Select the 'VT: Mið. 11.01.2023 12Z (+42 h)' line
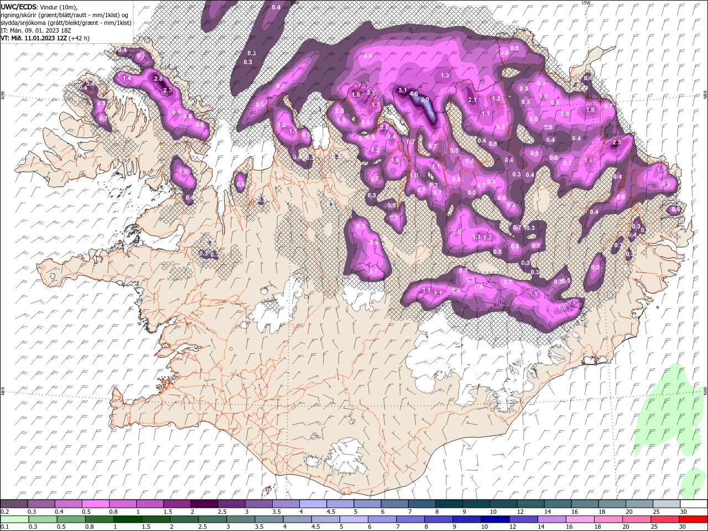 click(x=45, y=38)
